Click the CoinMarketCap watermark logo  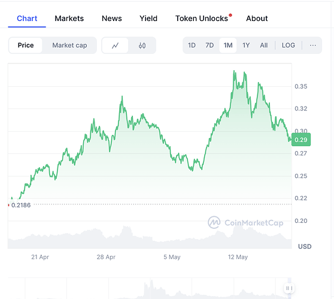(x=245, y=222)
